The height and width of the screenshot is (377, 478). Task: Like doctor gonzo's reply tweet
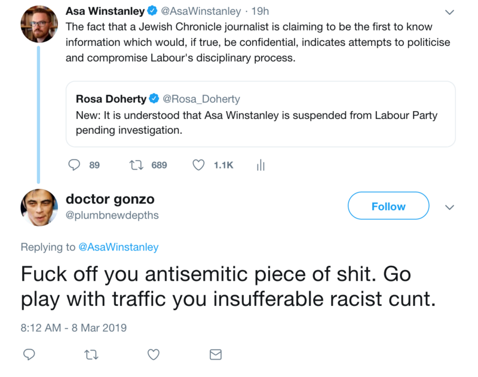(153, 355)
